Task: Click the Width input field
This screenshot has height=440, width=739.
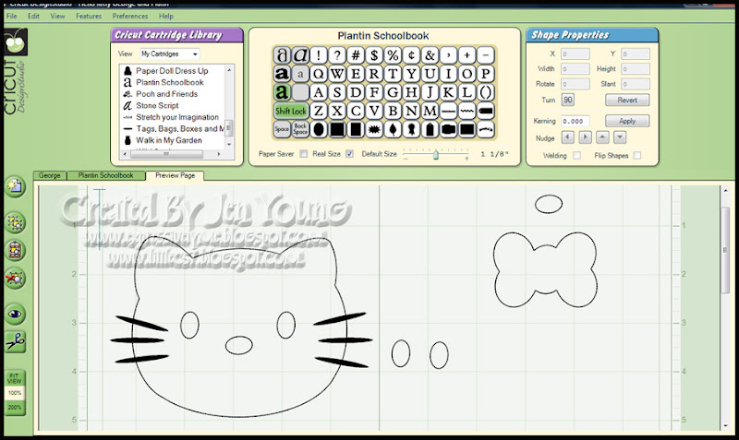Action: coord(575,68)
